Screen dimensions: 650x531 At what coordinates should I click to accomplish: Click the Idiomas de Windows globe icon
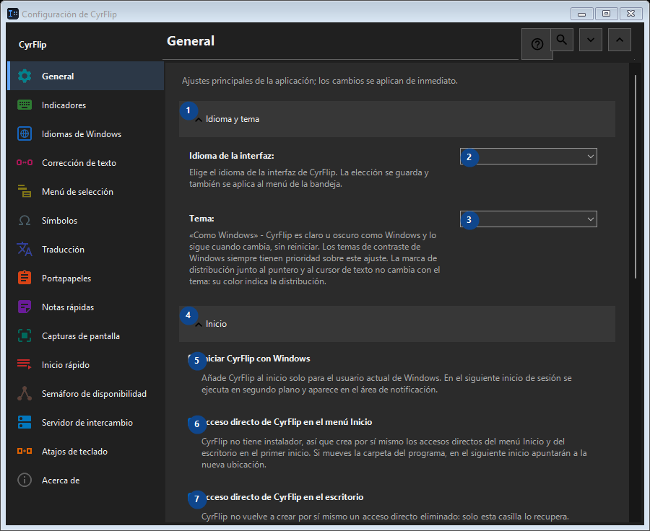25,133
